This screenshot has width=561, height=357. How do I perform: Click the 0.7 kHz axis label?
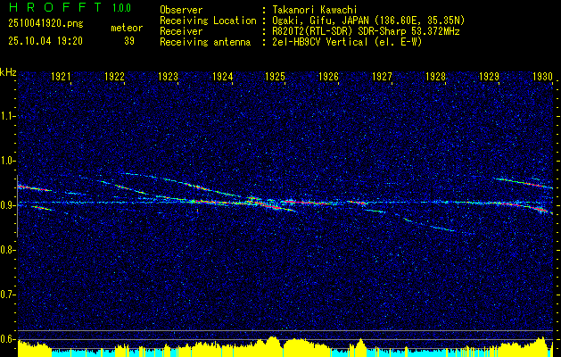(x=7, y=295)
